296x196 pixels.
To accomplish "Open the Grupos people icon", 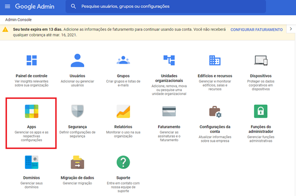I will click(x=123, y=60).
